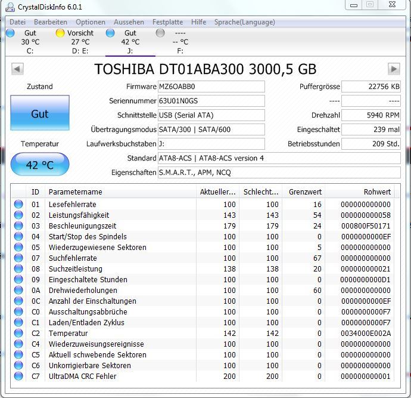Click the Aktueller column header
This screenshot has width=411, height=398.
tap(217, 192)
